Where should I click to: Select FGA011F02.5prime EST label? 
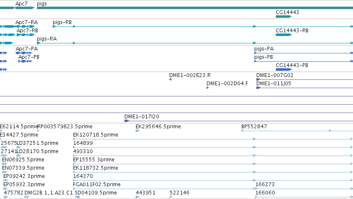[97, 185]
